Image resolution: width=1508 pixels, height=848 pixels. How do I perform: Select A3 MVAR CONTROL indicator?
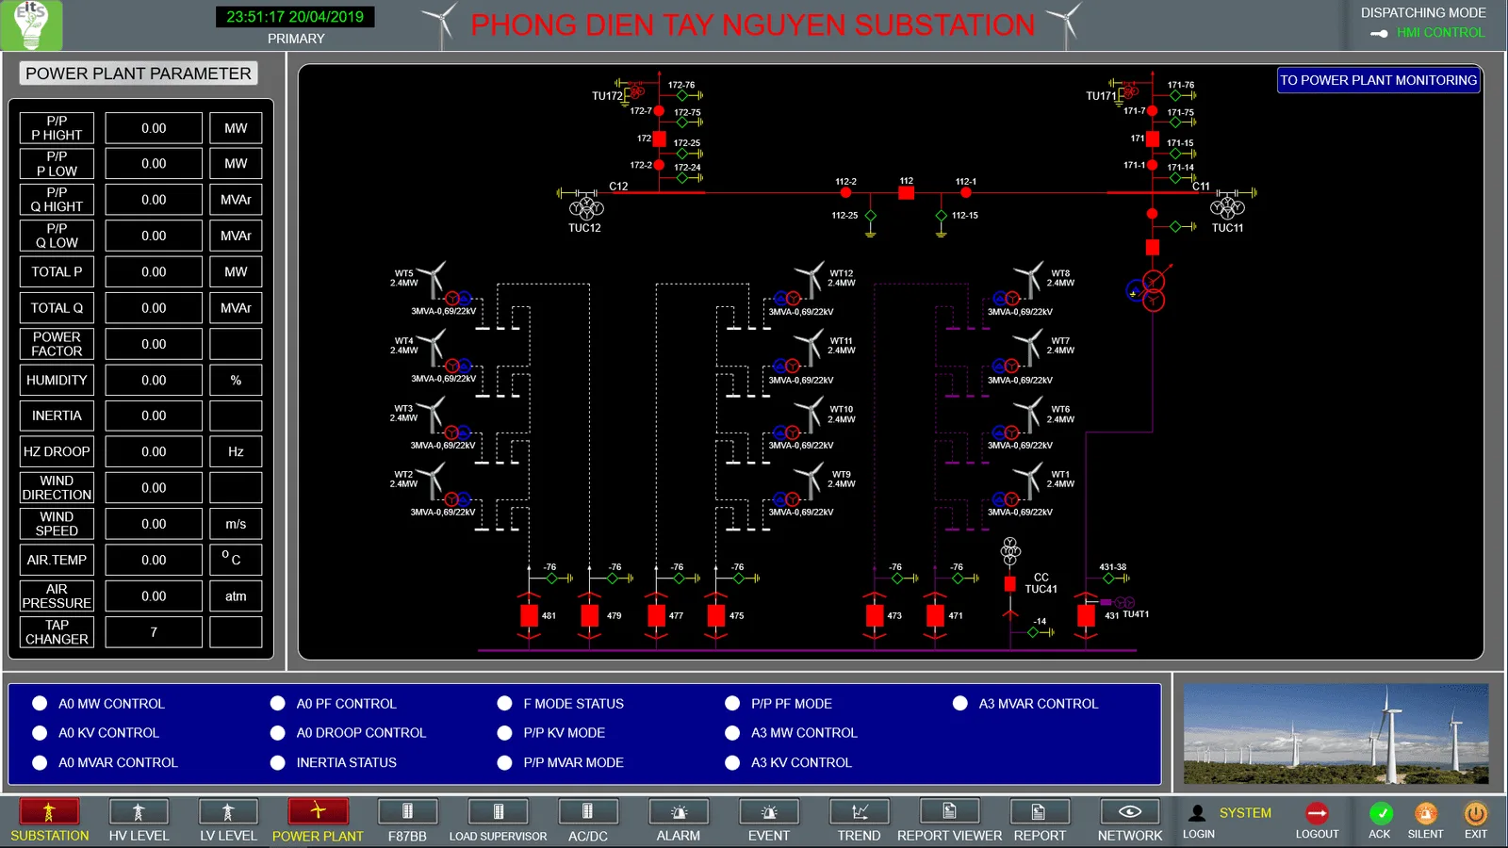[959, 703]
